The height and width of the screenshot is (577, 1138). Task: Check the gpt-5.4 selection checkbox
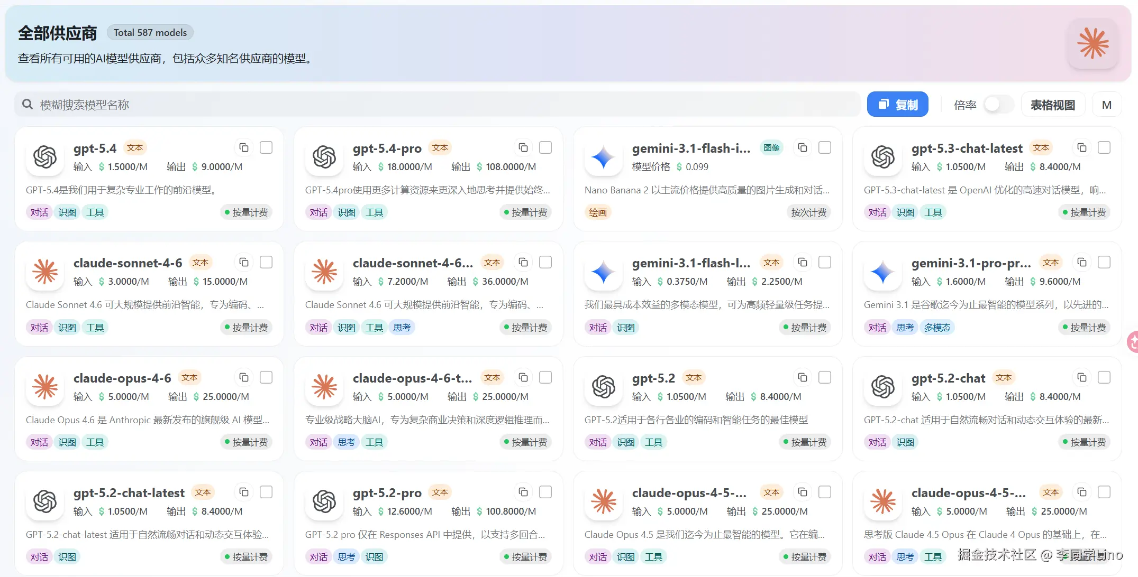tap(266, 147)
